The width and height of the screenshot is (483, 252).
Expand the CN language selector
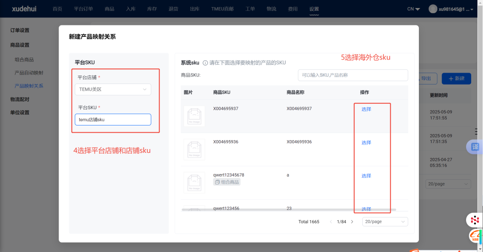click(413, 9)
